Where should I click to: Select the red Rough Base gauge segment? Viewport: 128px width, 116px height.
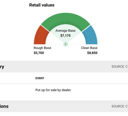click(41, 36)
